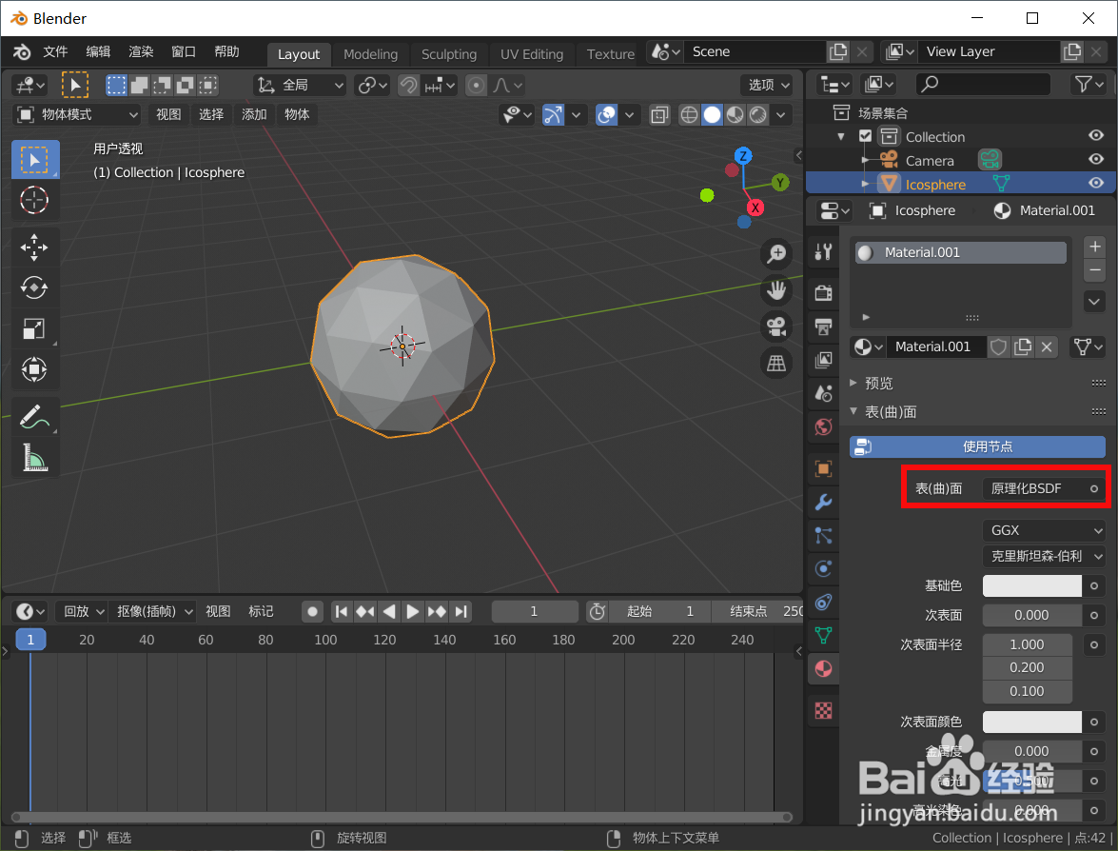1118x851 pixels.
Task: Activate the Rotate tool
Action: click(x=35, y=288)
